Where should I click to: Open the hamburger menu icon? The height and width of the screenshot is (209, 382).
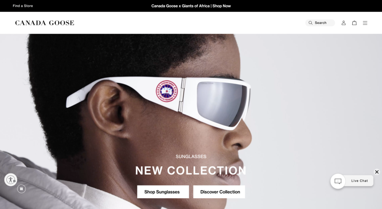(365, 23)
